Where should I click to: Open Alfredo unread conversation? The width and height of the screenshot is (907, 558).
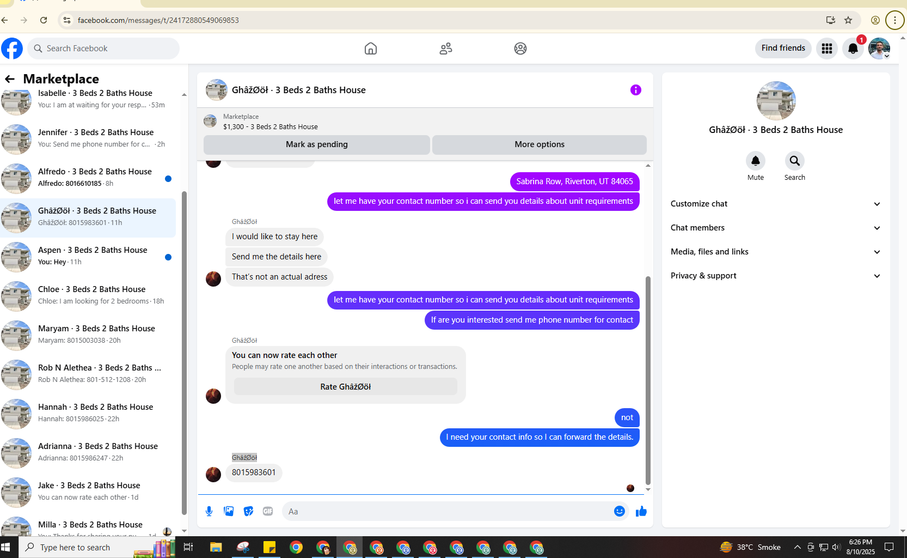pyautogui.click(x=88, y=178)
